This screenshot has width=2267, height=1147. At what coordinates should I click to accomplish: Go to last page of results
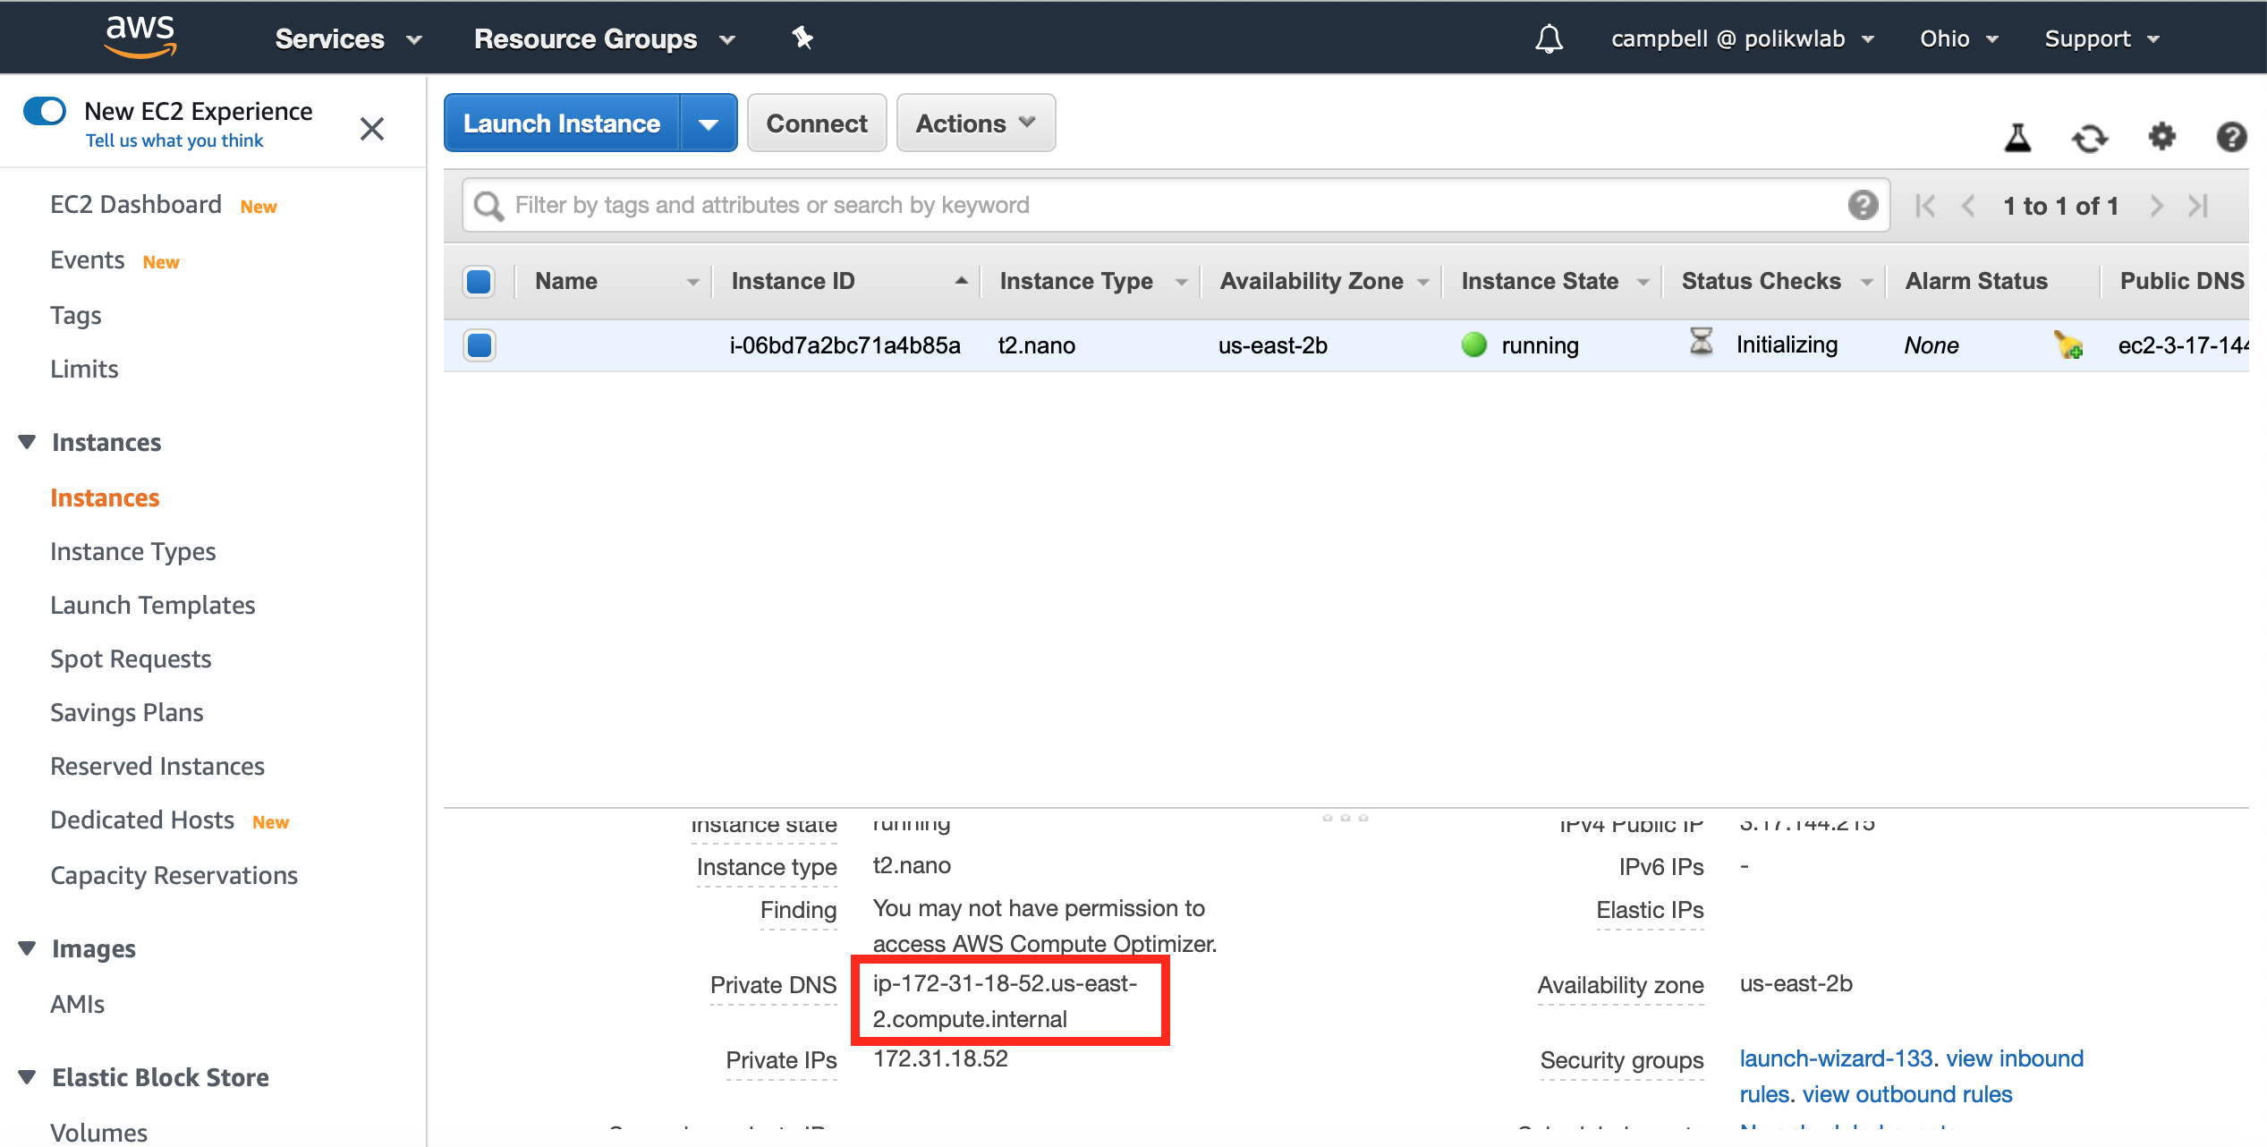(2198, 206)
